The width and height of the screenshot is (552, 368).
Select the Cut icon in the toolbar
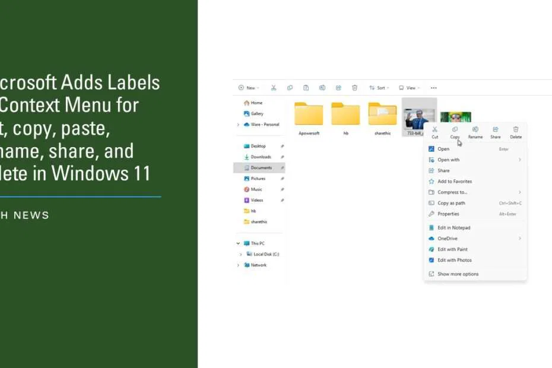(274, 87)
